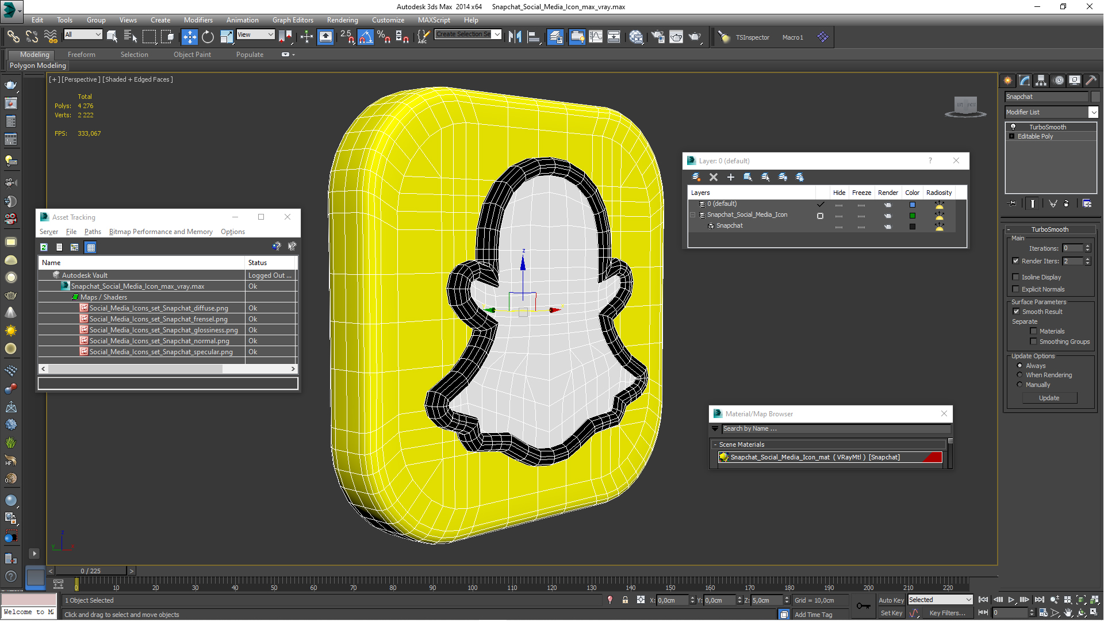This screenshot has width=1104, height=621.
Task: Enable Separate by Smoothing Groups
Action: pyautogui.click(x=1033, y=341)
